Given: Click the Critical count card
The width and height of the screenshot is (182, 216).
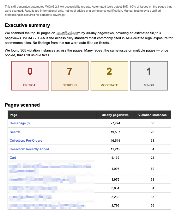Looking at the screenshot, I should pyautogui.click(x=30, y=76).
